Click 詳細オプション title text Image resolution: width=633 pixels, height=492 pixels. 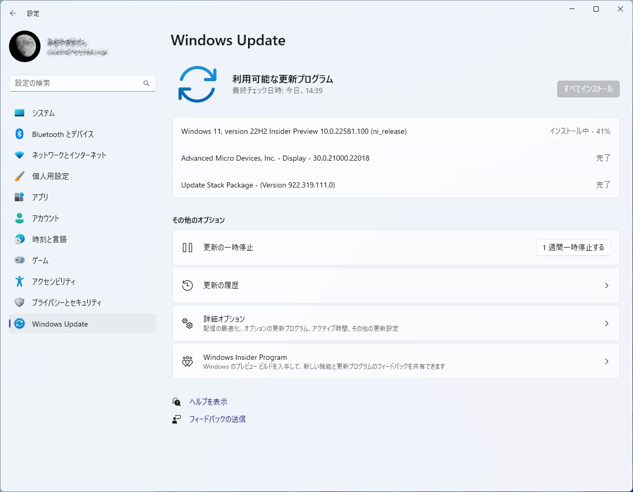pyautogui.click(x=224, y=319)
